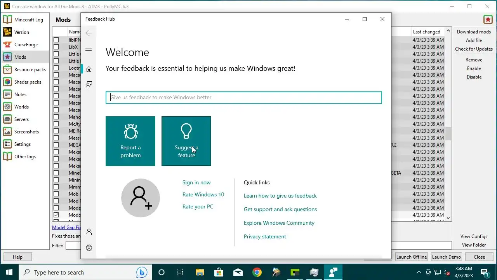Click the mods list scrollbar up arrow
Viewport: 497px width, 280px height.
point(448,31)
